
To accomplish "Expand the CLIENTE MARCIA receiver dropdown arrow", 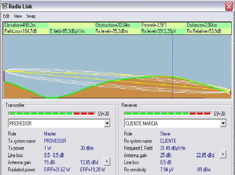I will [x=223, y=123].
